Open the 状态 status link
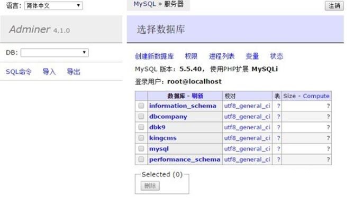Image resolution: width=354 pixels, height=199 pixels. (x=277, y=56)
